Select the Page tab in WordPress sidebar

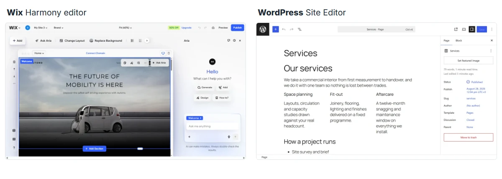click(x=446, y=40)
